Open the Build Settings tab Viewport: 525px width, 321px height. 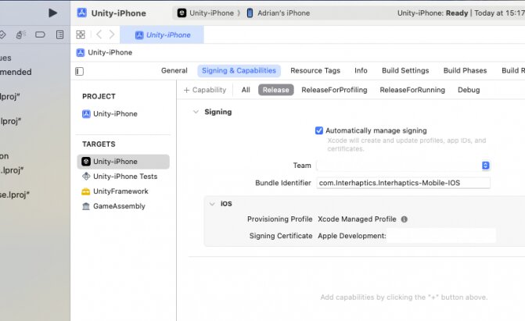pos(405,70)
